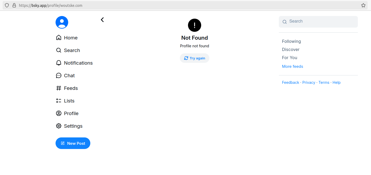The image size is (371, 175).
Task: Click the Notifications bell icon
Action: [x=59, y=63]
